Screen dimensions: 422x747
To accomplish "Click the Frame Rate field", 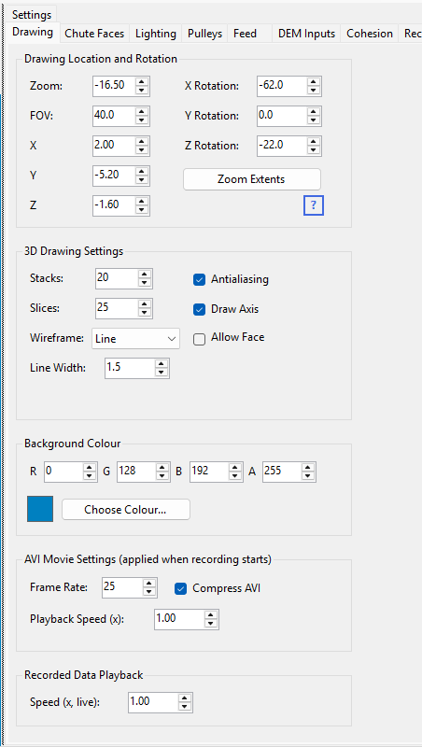I will pos(123,588).
